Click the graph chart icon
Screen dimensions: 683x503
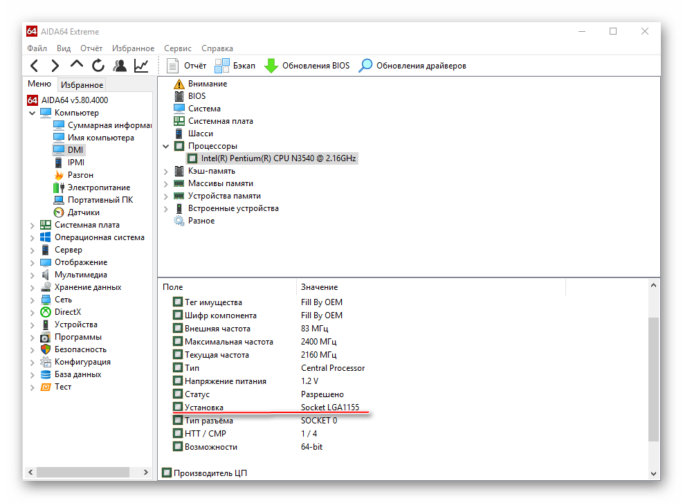(x=141, y=66)
